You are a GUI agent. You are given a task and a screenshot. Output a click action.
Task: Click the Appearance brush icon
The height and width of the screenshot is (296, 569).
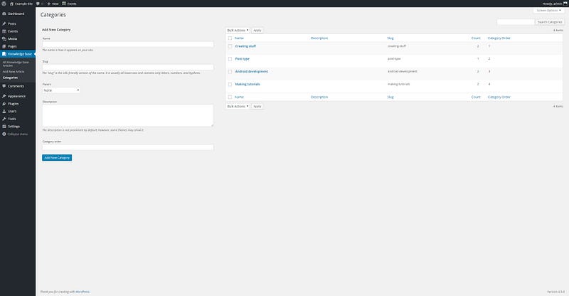tap(4, 96)
